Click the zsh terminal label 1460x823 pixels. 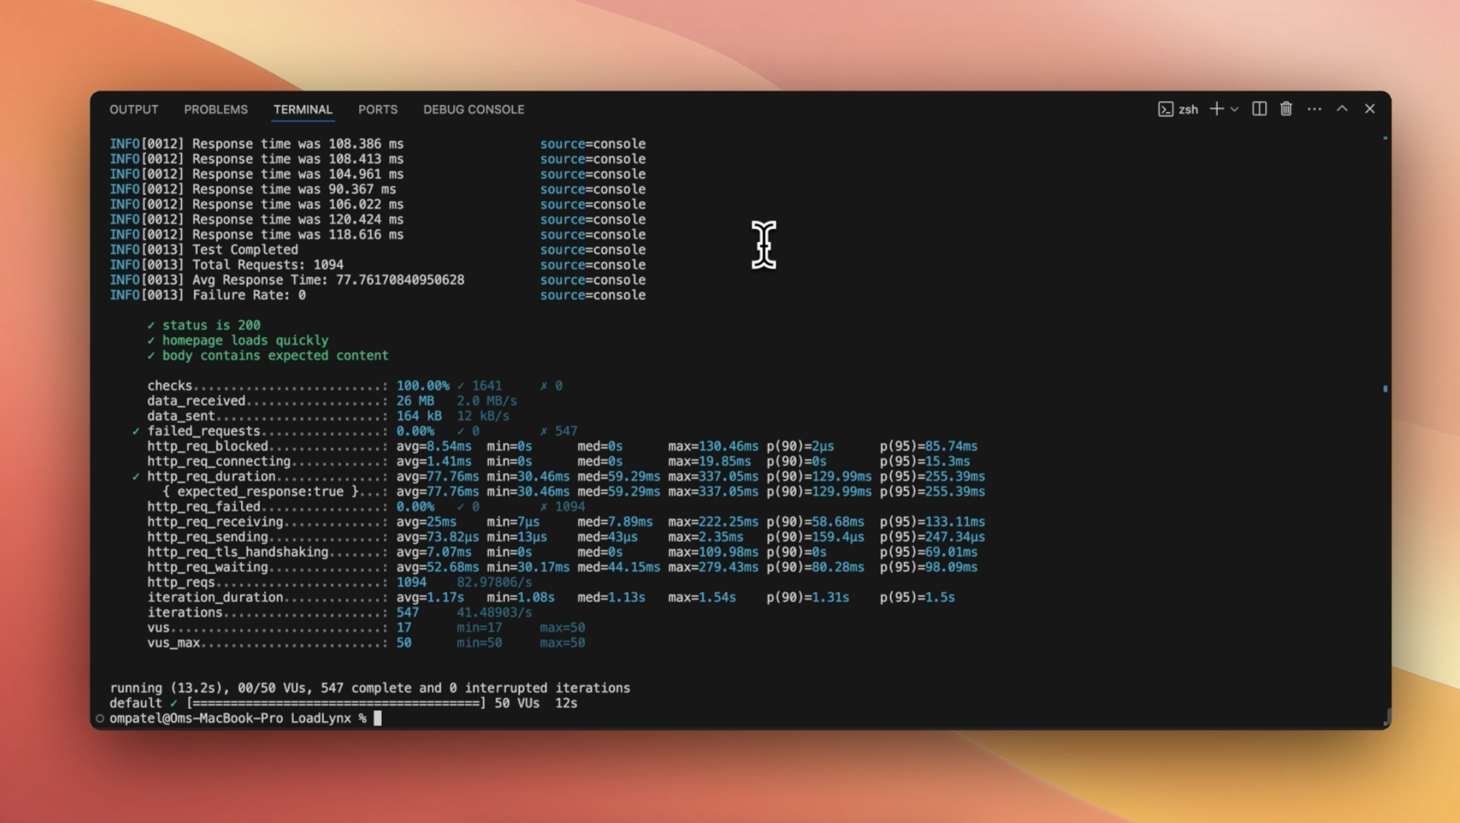click(x=1188, y=109)
